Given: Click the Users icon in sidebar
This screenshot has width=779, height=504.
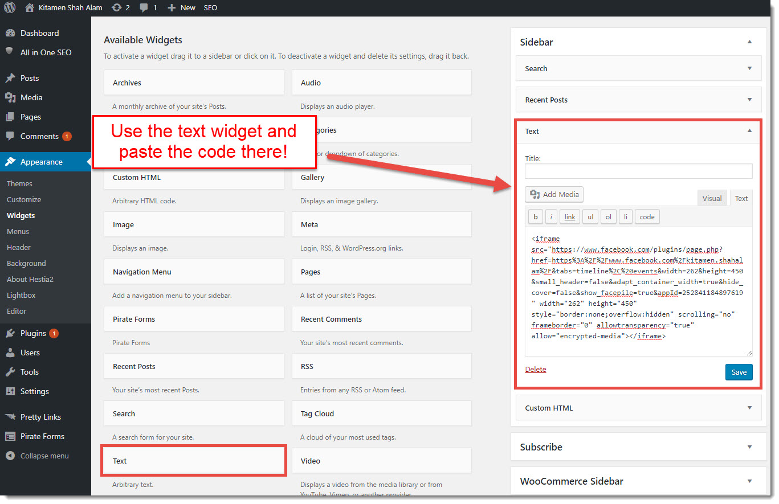Looking at the screenshot, I should 10,353.
